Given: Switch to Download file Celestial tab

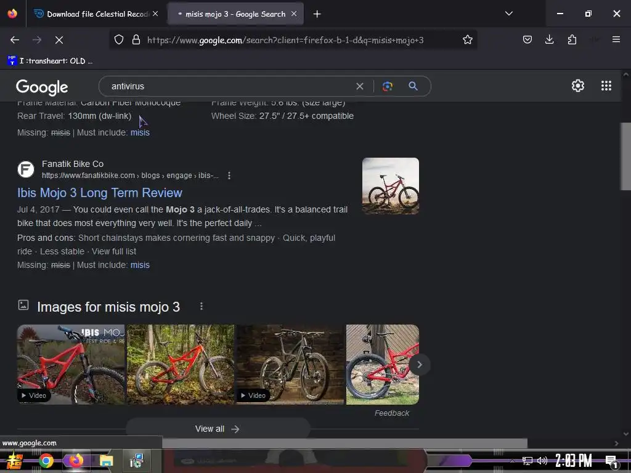Looking at the screenshot, I should pos(97,14).
